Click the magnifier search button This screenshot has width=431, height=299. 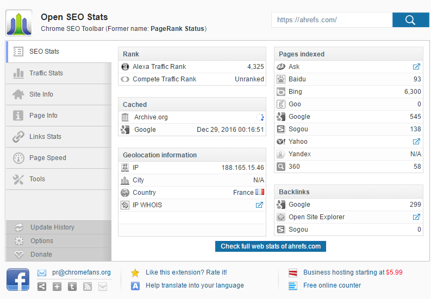point(410,20)
